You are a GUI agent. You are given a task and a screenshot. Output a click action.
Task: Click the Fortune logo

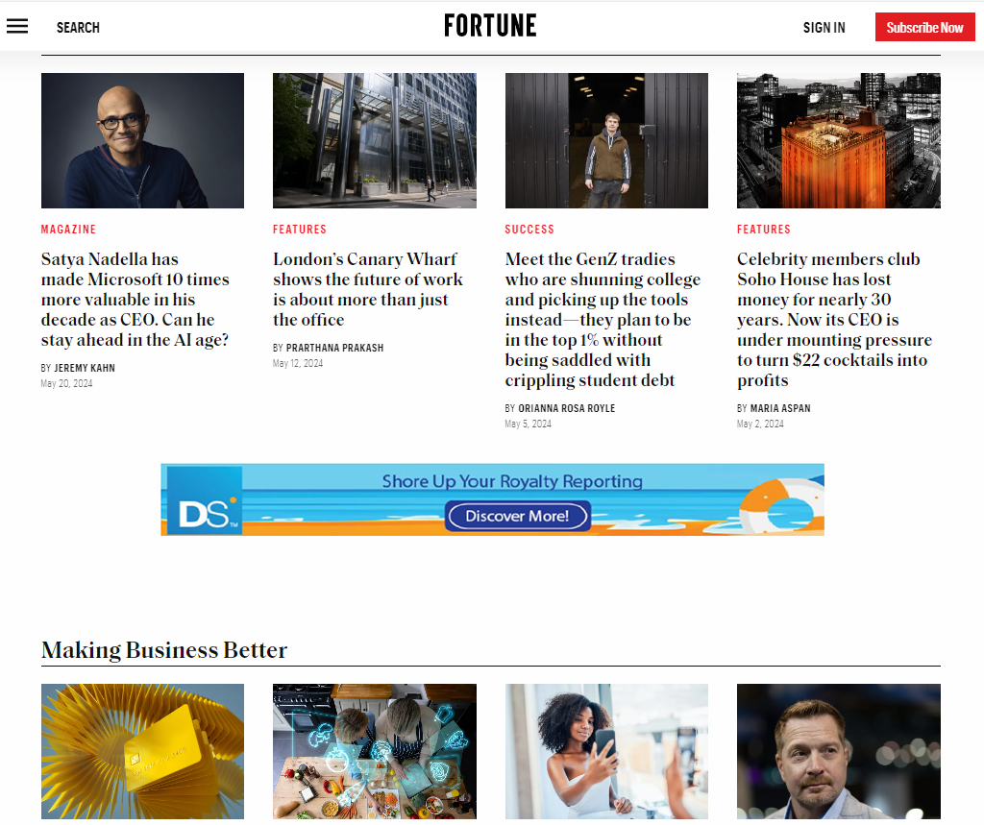click(x=490, y=26)
